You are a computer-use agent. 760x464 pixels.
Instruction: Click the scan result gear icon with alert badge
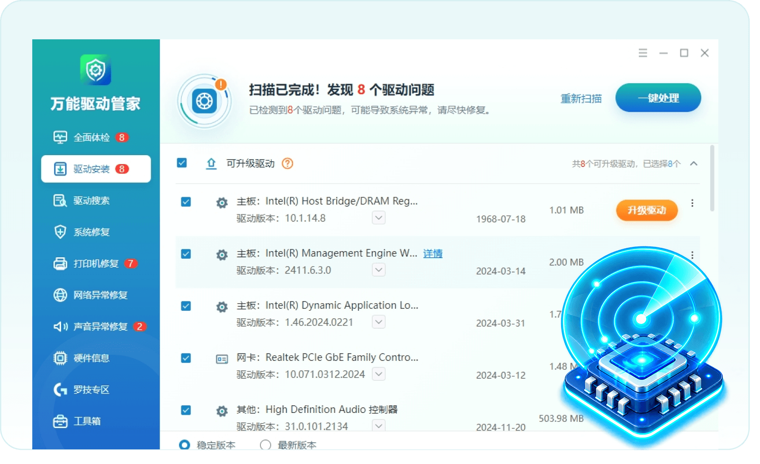pyautogui.click(x=205, y=101)
